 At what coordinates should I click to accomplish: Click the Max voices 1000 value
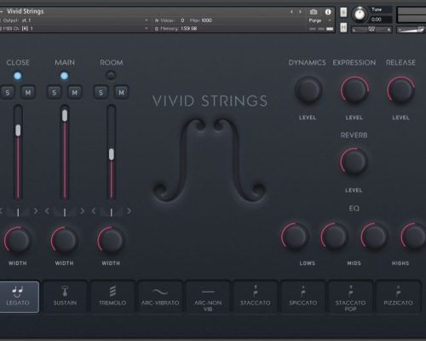tap(206, 20)
